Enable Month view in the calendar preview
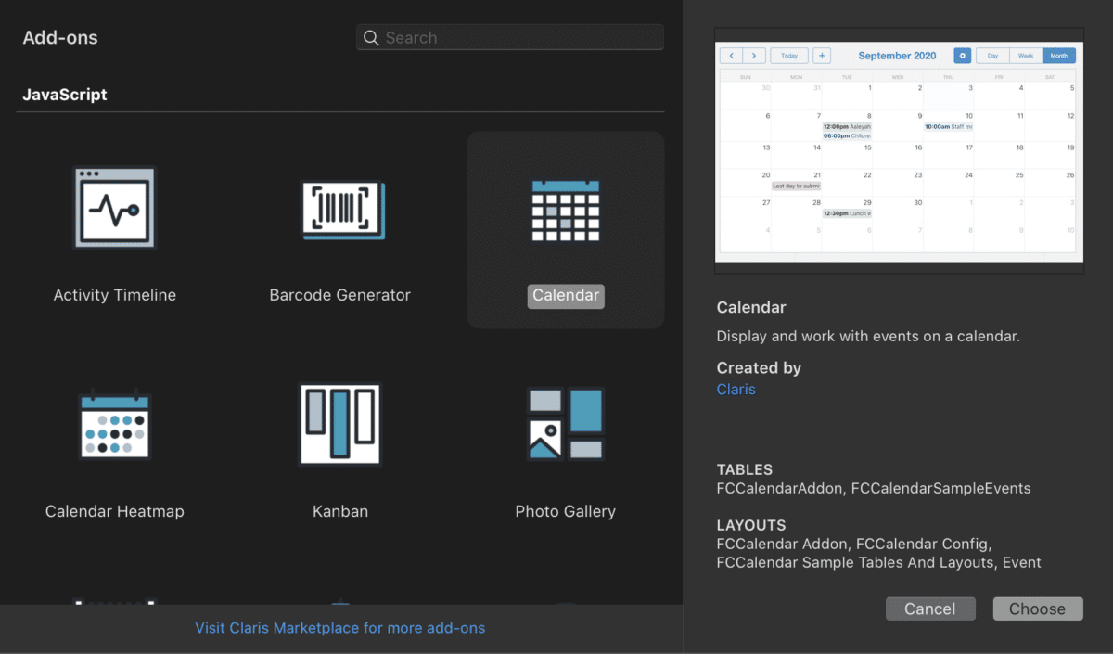The height and width of the screenshot is (654, 1113). click(x=1058, y=56)
